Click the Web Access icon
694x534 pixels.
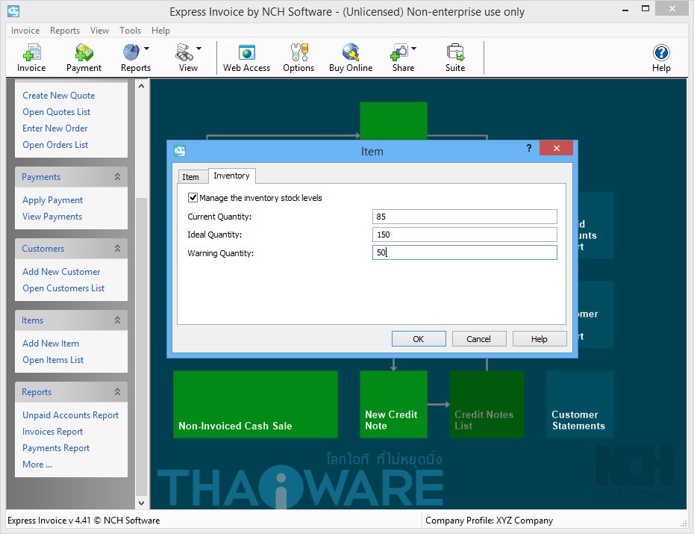246,53
